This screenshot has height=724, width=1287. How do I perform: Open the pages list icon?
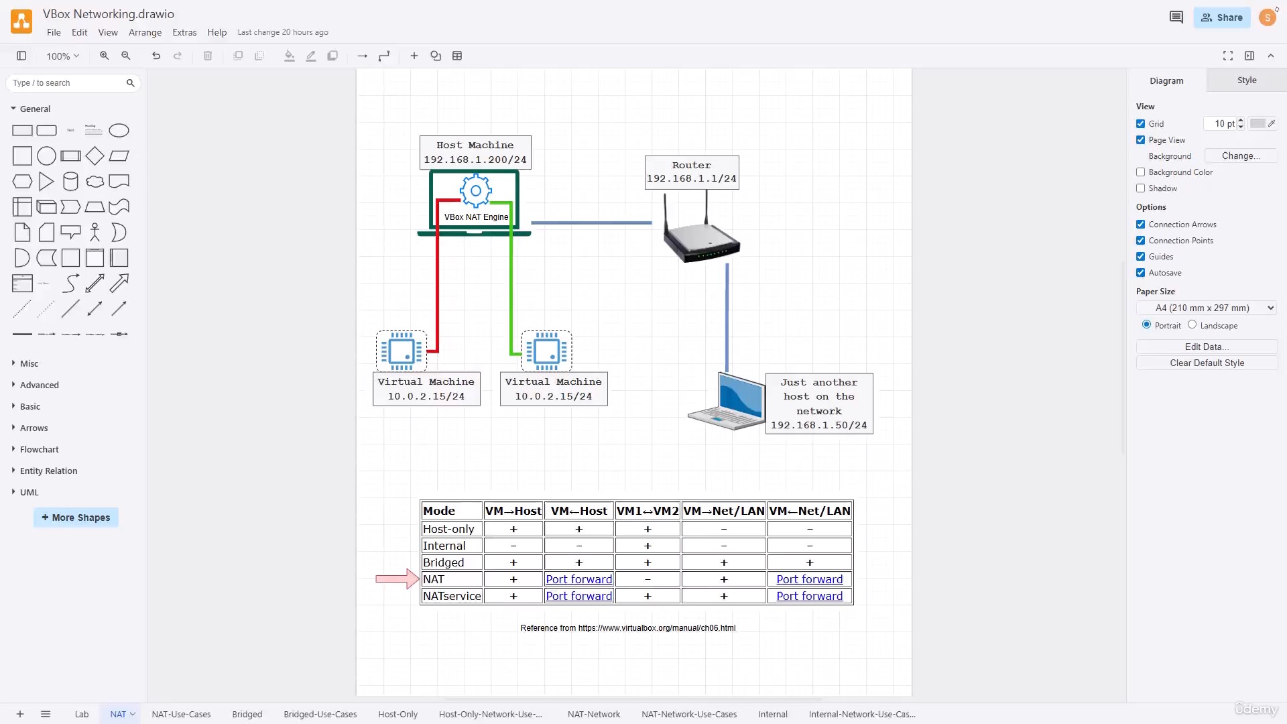[x=46, y=714]
